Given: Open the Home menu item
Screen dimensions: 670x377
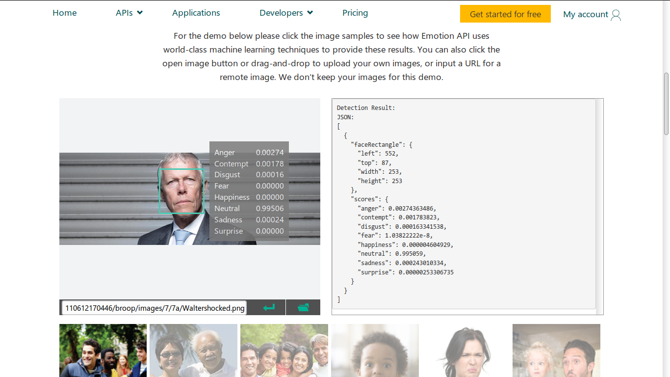Looking at the screenshot, I should pos(65,13).
